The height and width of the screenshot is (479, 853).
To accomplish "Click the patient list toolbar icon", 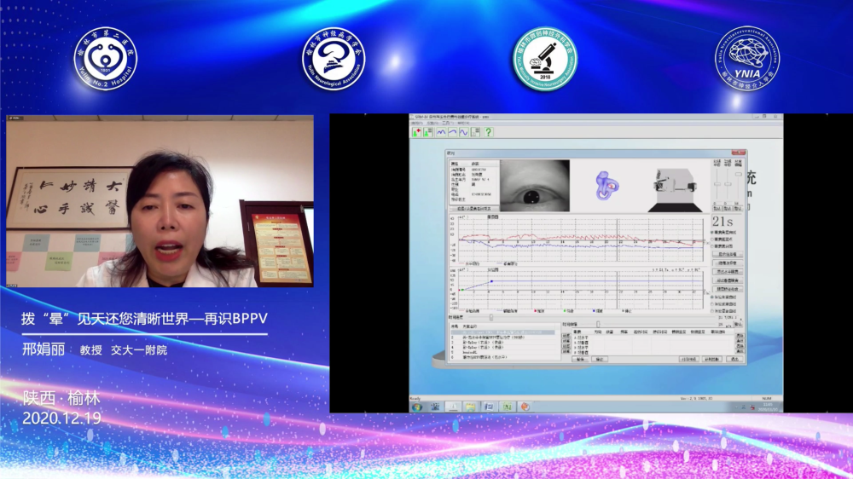I will pyautogui.click(x=426, y=132).
